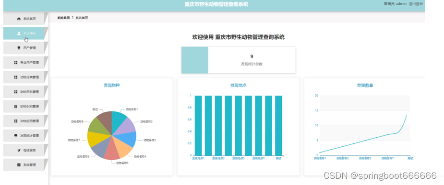Click the 15 value on line chart axis
This screenshot has height=185, width=444.
pyautogui.click(x=317, y=110)
